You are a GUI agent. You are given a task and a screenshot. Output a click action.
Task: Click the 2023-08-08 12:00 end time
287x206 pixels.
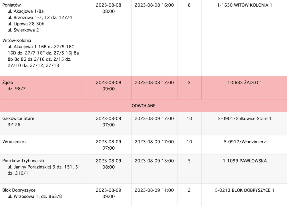154,82
